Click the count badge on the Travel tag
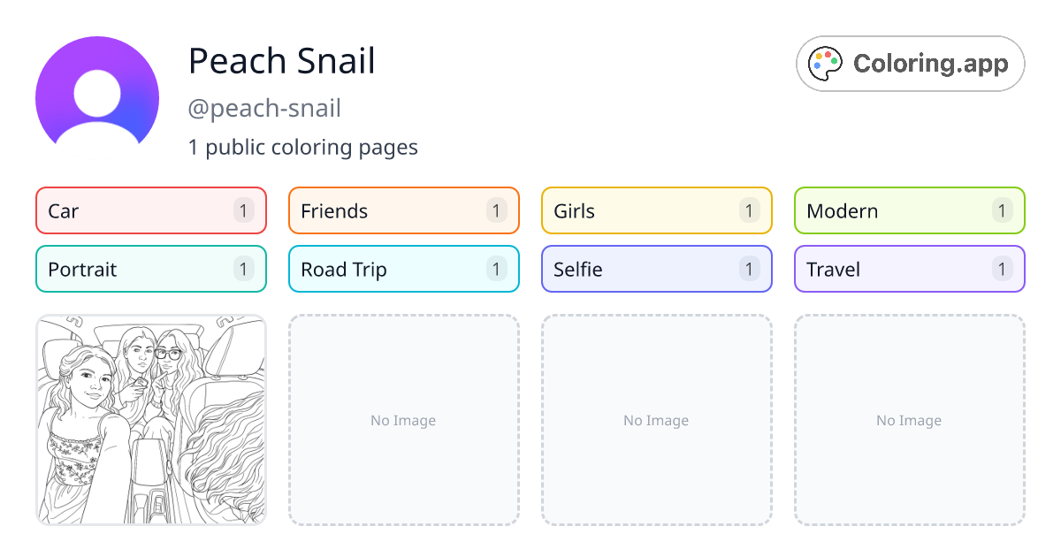1061x557 pixels. pyautogui.click(x=1002, y=269)
